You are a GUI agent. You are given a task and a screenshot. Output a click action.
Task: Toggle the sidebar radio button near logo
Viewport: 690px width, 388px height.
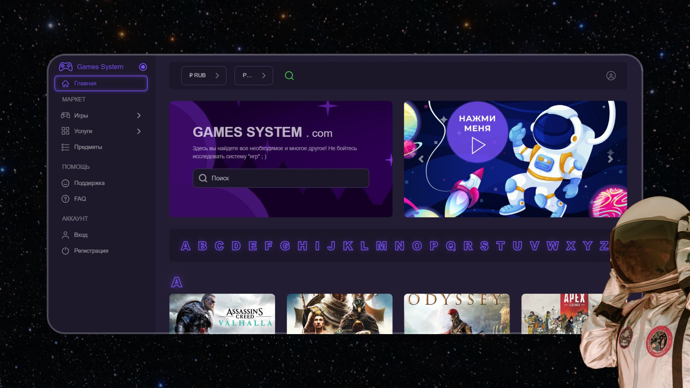point(143,67)
